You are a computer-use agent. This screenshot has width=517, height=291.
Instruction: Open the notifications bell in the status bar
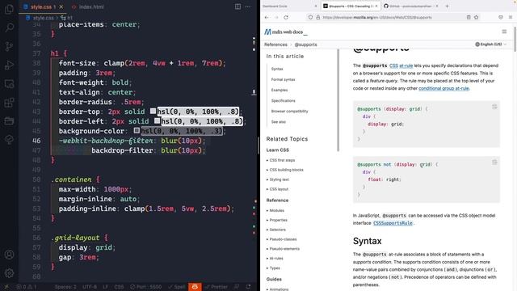tap(248, 287)
